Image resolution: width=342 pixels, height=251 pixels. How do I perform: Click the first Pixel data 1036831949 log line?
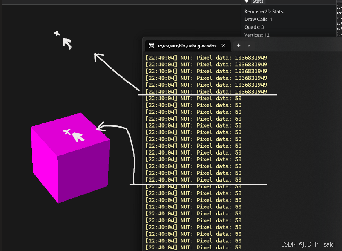[206, 58]
